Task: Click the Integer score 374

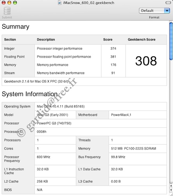Action: 113,49
